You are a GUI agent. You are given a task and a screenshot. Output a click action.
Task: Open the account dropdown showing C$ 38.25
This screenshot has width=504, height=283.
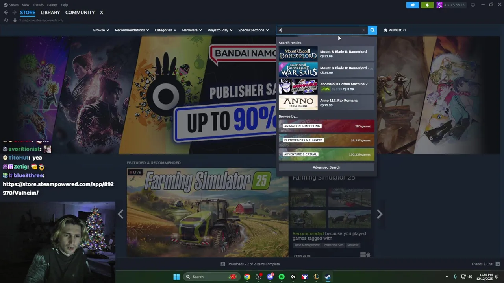point(454,5)
